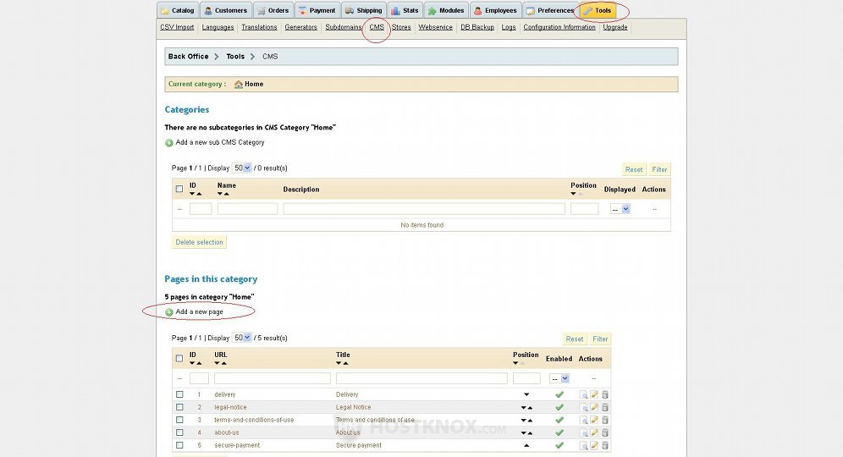Viewport: 843px width, 457px height.
Task: Open the DB Backup submenu link
Action: 477,27
